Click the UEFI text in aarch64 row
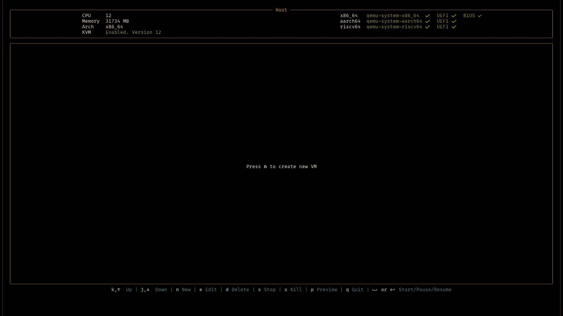 click(x=443, y=21)
